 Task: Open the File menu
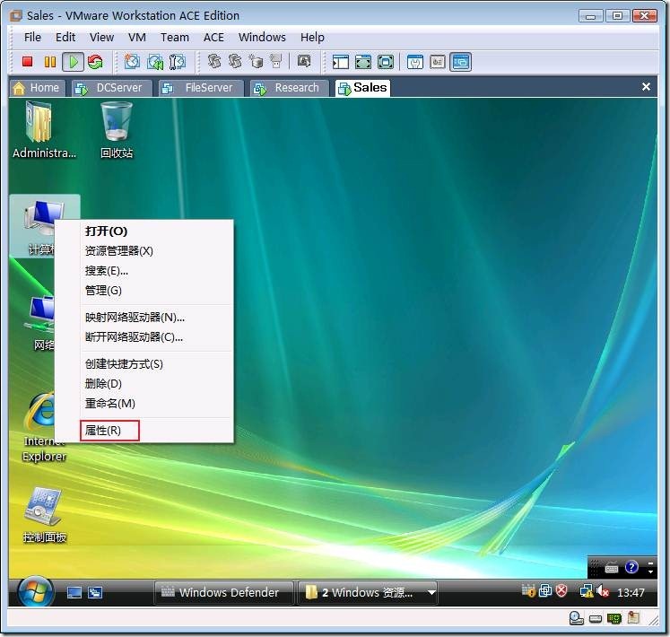pyautogui.click(x=32, y=37)
